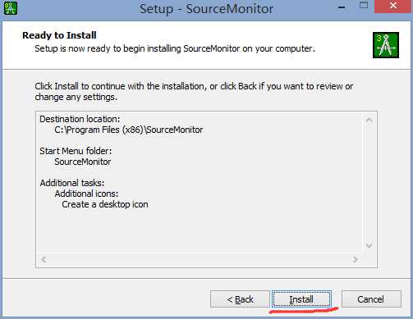Click the horizontal scroll left arrow
The width and height of the screenshot is (413, 319).
(x=44, y=259)
